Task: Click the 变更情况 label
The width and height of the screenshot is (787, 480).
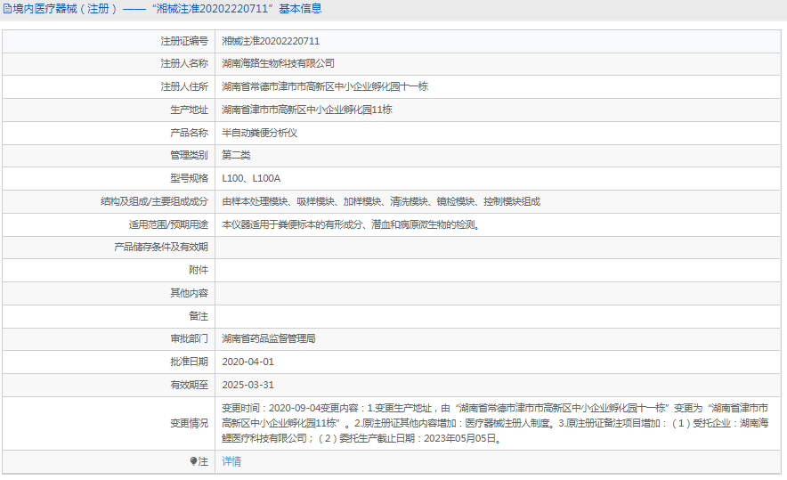Action: pos(189,423)
